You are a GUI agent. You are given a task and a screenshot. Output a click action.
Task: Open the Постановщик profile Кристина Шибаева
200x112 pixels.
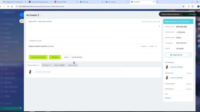(x=176, y=67)
